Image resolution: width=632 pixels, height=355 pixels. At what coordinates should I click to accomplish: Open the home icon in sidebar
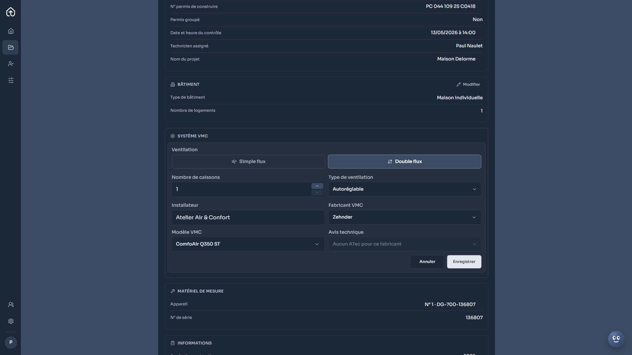[11, 31]
